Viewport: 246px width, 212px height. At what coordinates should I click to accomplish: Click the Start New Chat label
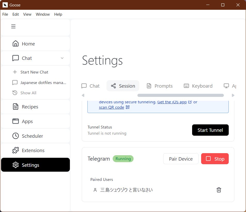click(x=34, y=72)
